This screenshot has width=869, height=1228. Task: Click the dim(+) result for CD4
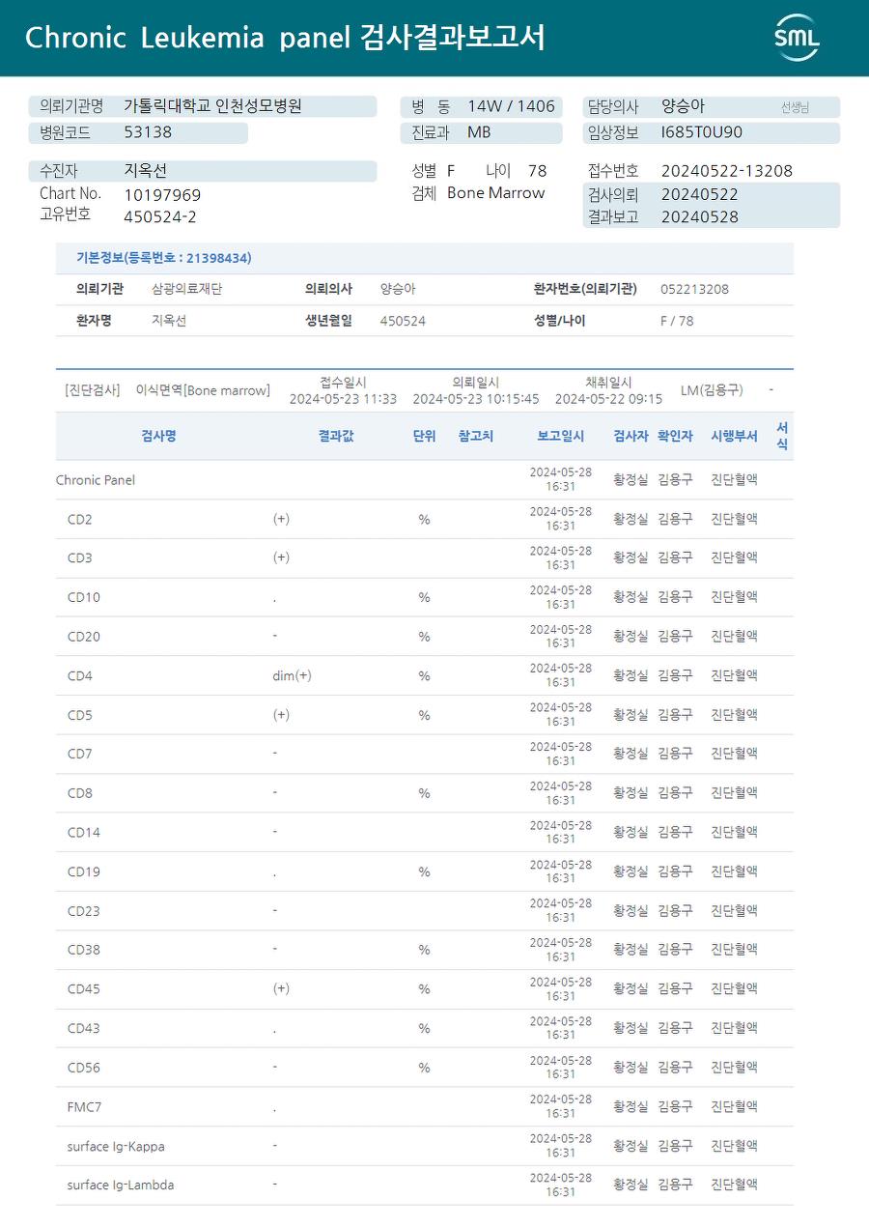tap(292, 676)
